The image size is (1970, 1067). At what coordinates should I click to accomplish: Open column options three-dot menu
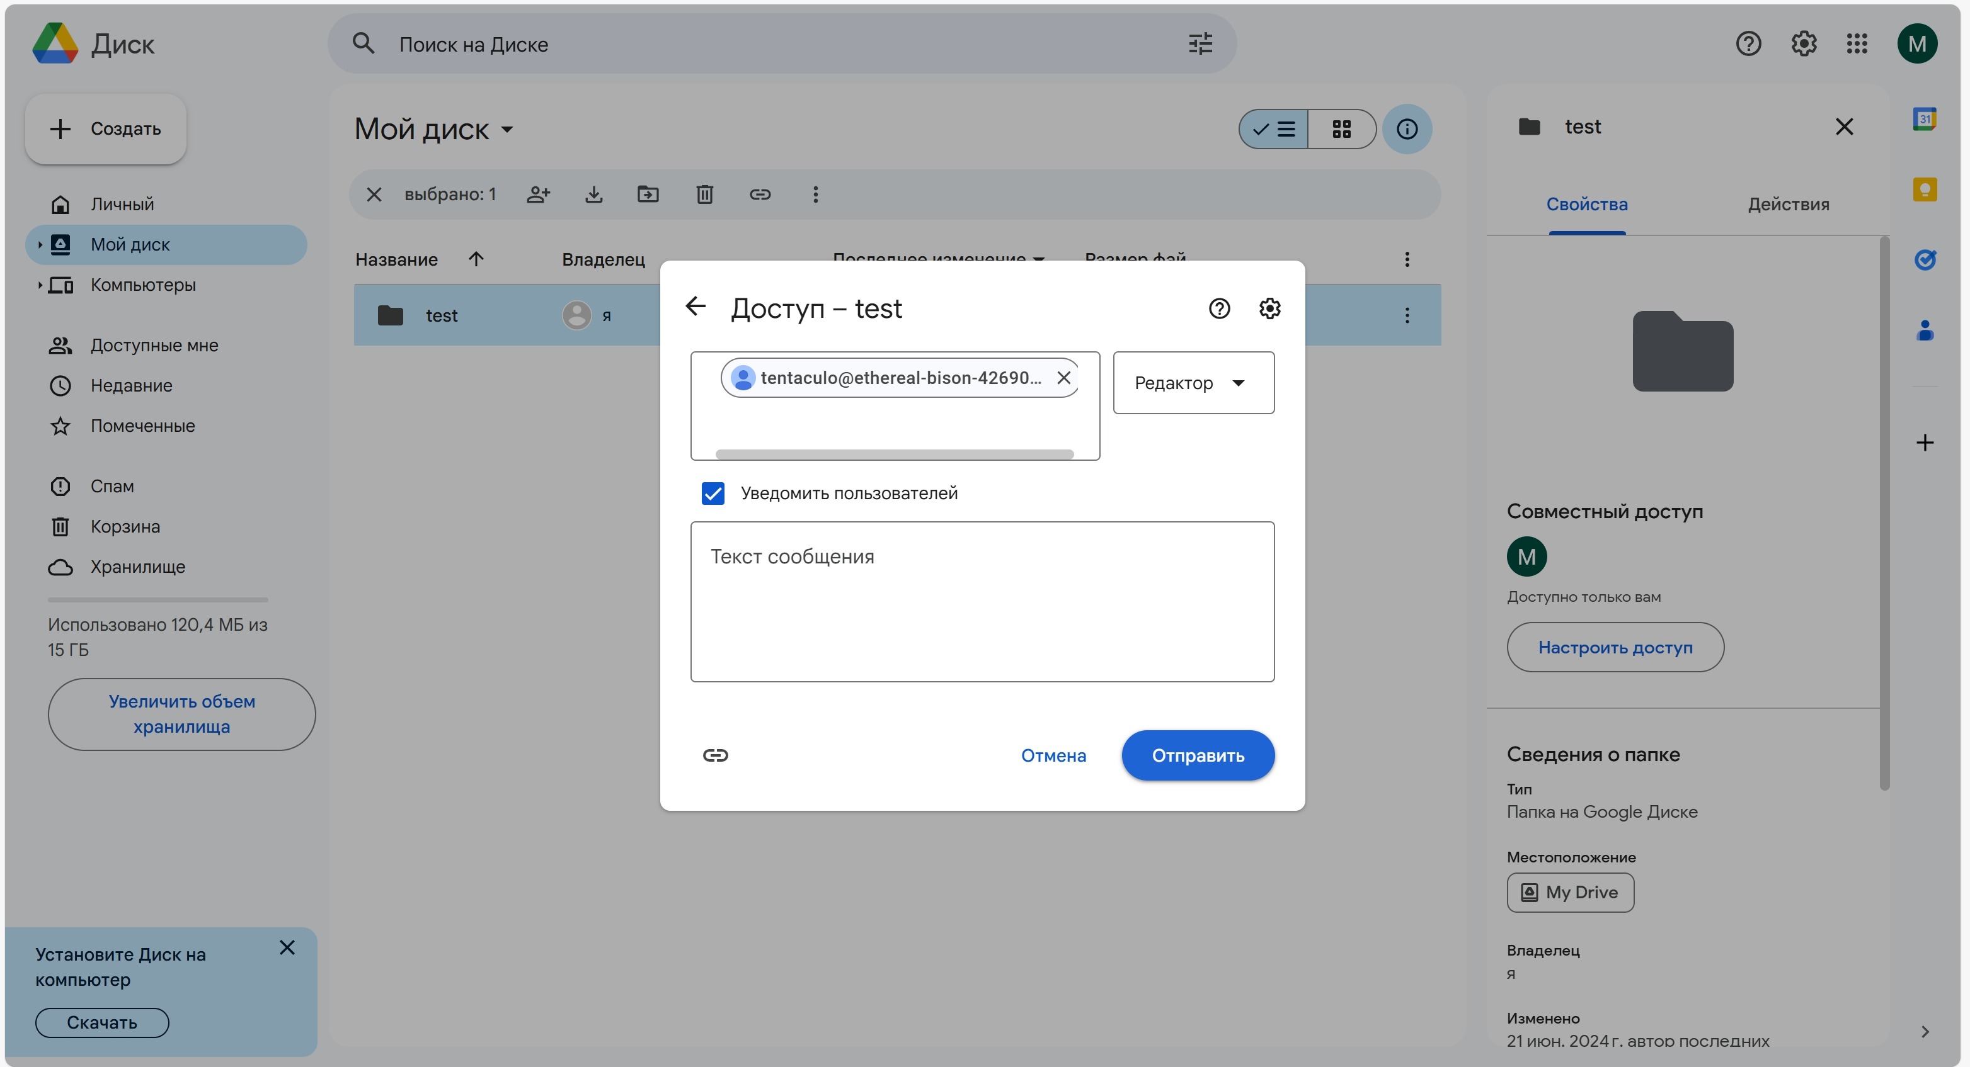coord(1406,259)
